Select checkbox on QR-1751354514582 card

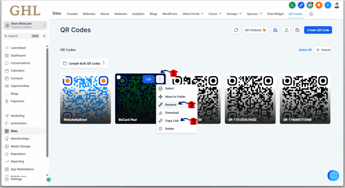228,77
